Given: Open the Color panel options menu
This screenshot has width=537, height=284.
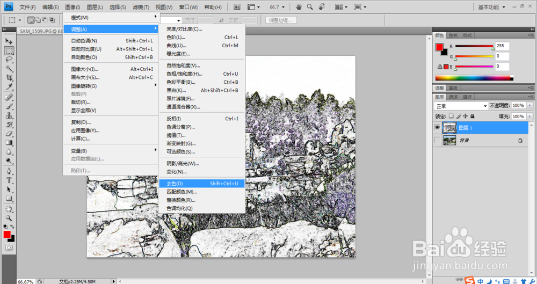Looking at the screenshot, I should pos(531,35).
